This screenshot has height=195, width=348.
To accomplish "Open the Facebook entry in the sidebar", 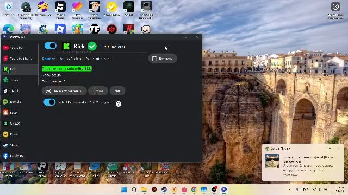I will [13, 156].
